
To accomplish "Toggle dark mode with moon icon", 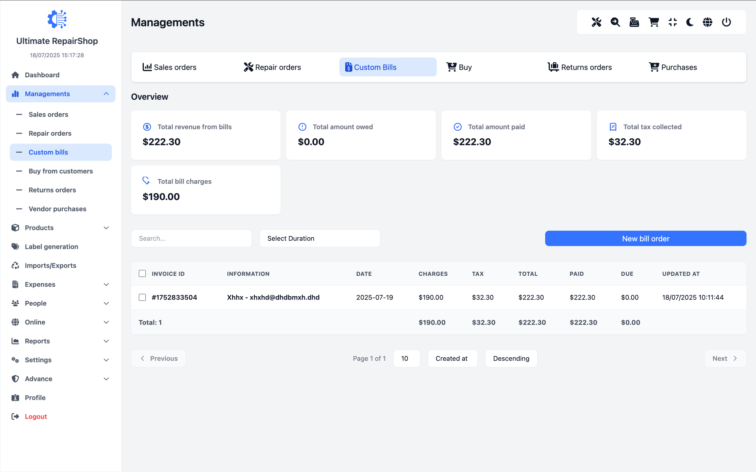I will 690,22.
